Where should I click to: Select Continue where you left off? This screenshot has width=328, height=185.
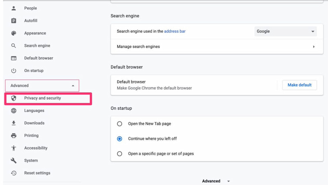[120, 139]
